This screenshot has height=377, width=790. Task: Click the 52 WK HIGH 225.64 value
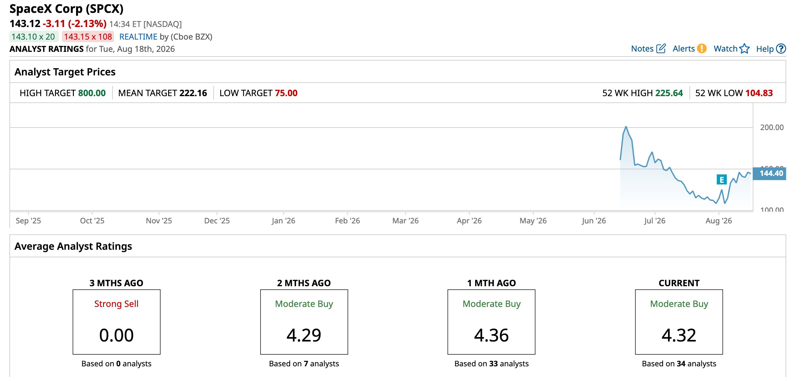point(669,93)
